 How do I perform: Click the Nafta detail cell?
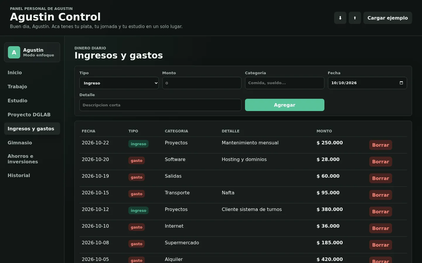pos(228,193)
